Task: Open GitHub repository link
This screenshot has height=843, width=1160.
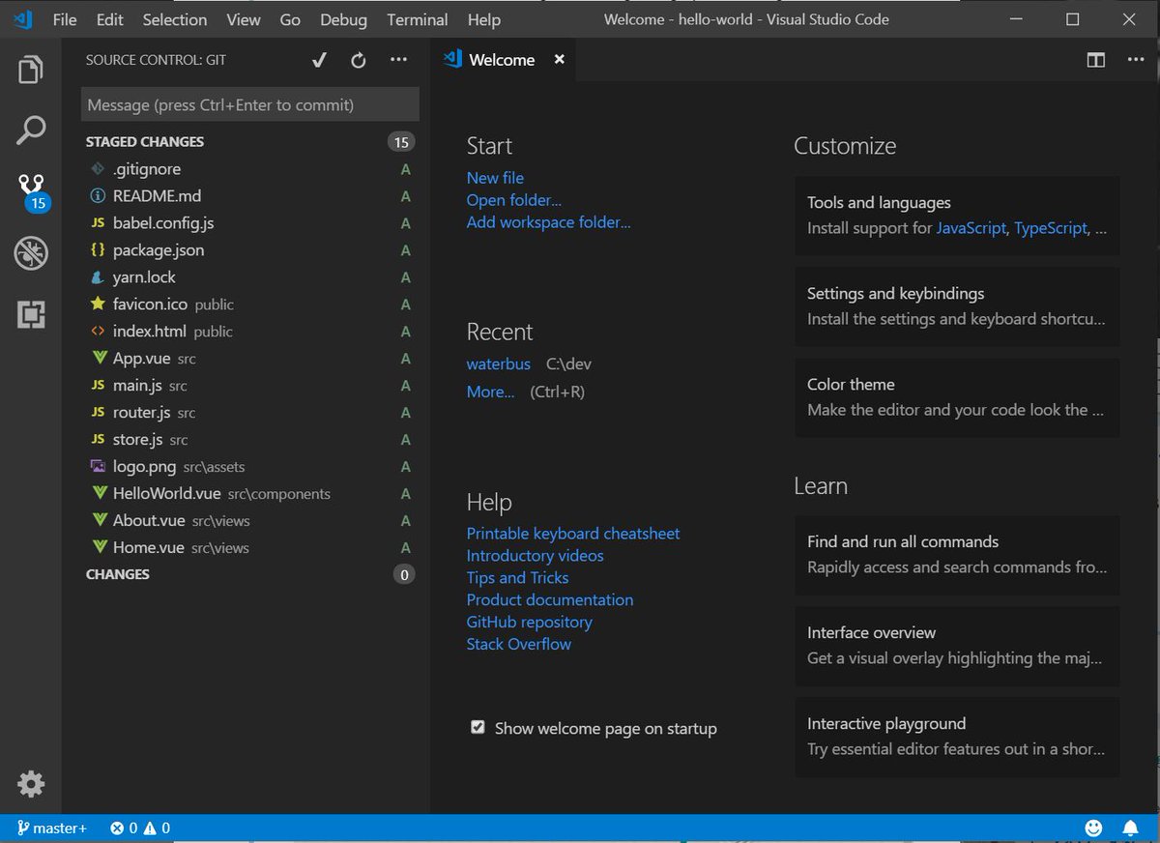Action: (x=529, y=623)
